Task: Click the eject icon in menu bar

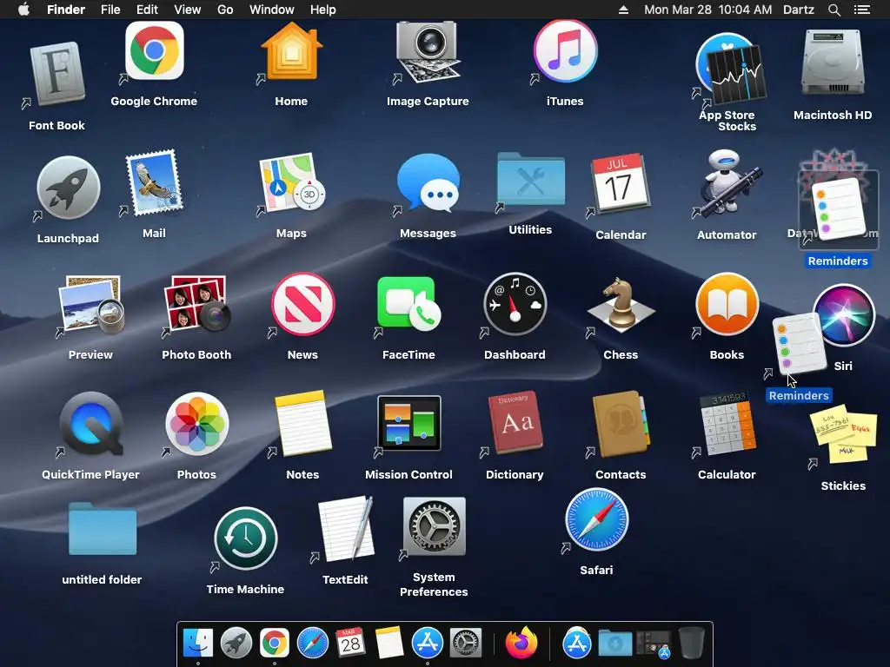Action: tap(623, 10)
